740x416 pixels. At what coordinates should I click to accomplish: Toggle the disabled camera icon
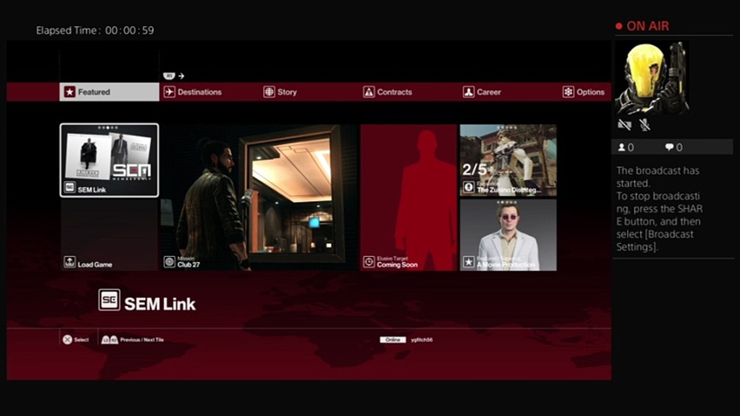click(x=624, y=124)
